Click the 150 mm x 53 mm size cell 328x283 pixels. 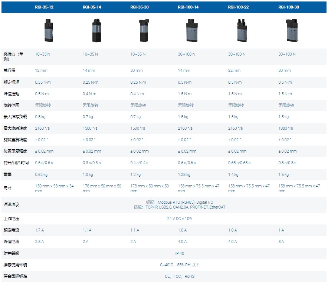click(x=54, y=188)
